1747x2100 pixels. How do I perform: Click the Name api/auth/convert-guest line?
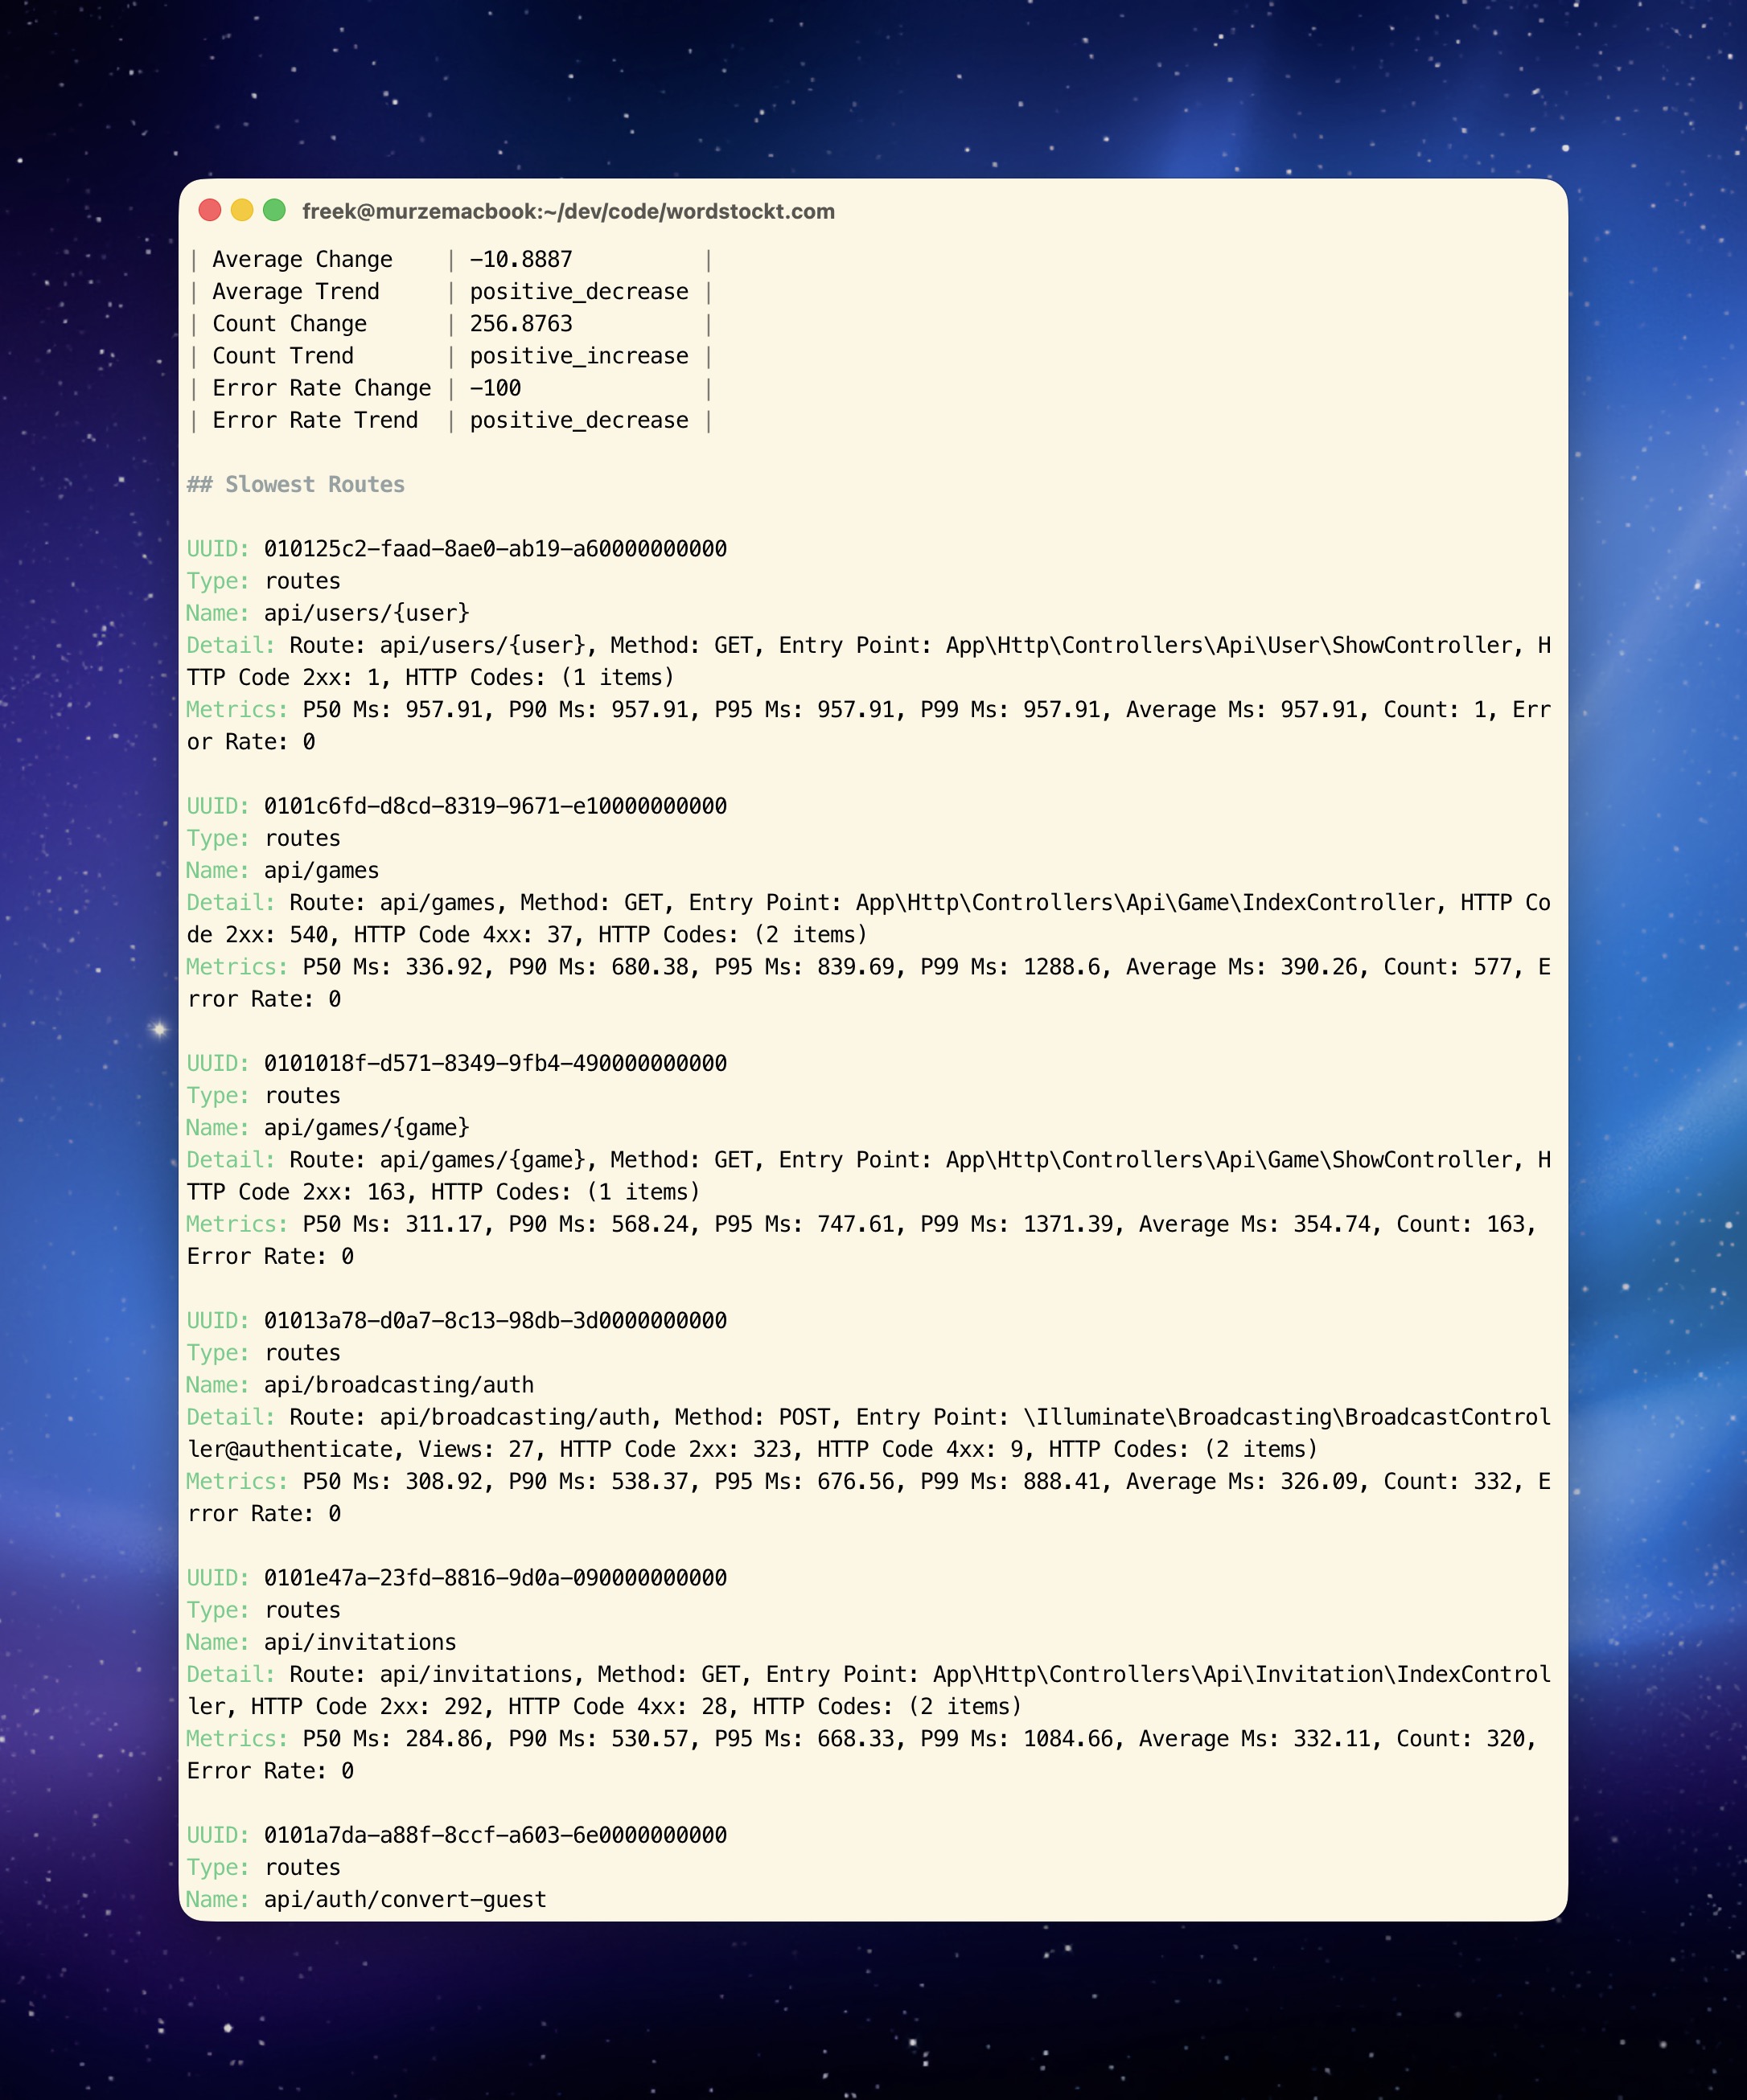click(x=405, y=1899)
